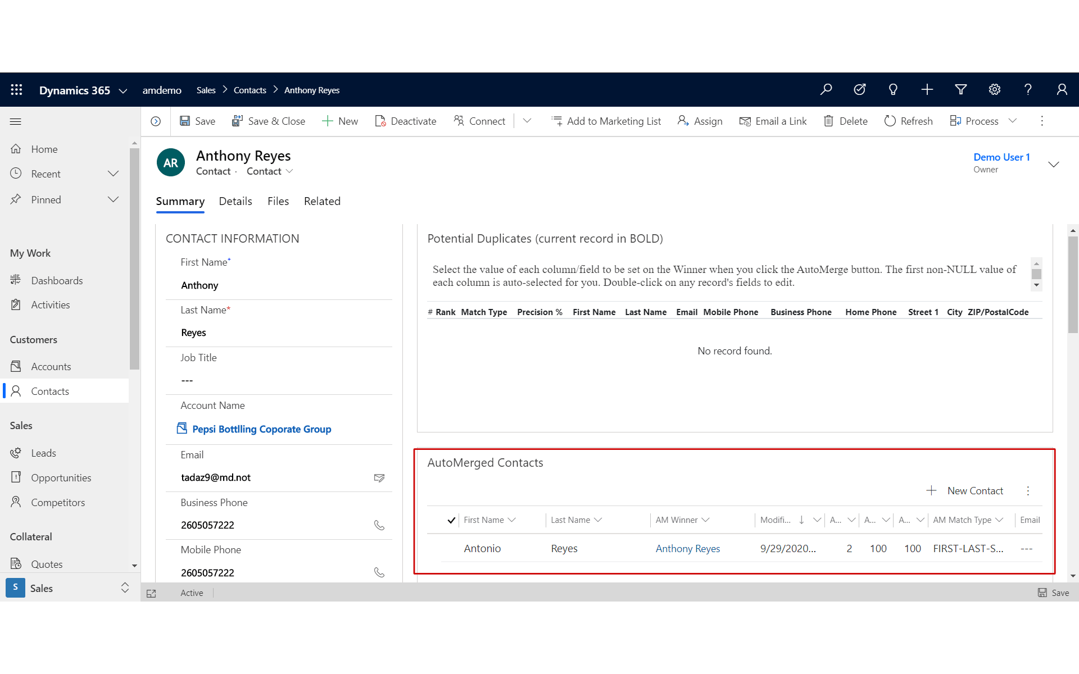
Task: Click the Mobile Phone call icon
Action: [x=379, y=573]
